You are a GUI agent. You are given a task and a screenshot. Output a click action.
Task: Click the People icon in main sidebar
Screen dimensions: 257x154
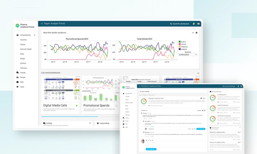pos(18,77)
